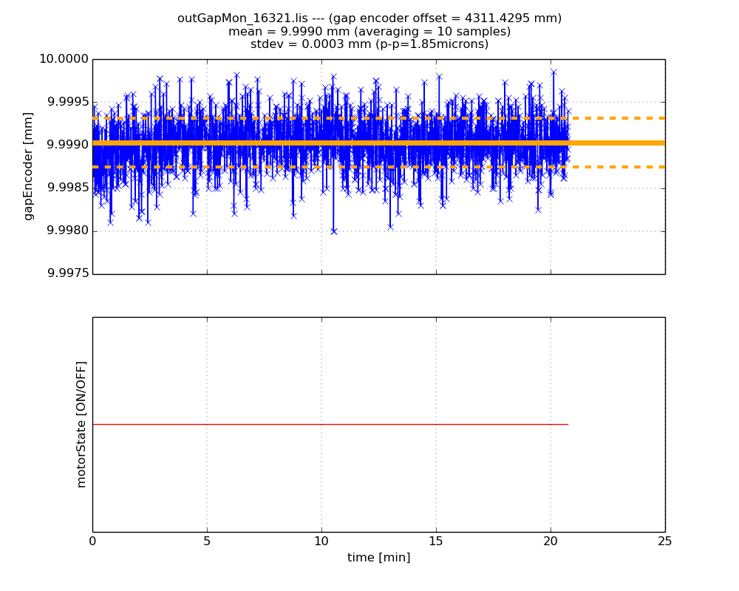Click the 0 tick on time axis

tap(92, 542)
